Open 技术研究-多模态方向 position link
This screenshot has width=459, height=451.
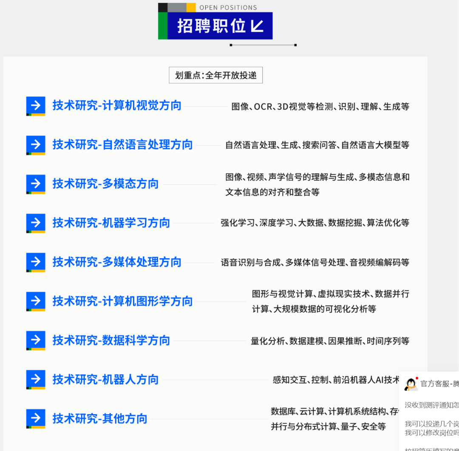tap(105, 184)
